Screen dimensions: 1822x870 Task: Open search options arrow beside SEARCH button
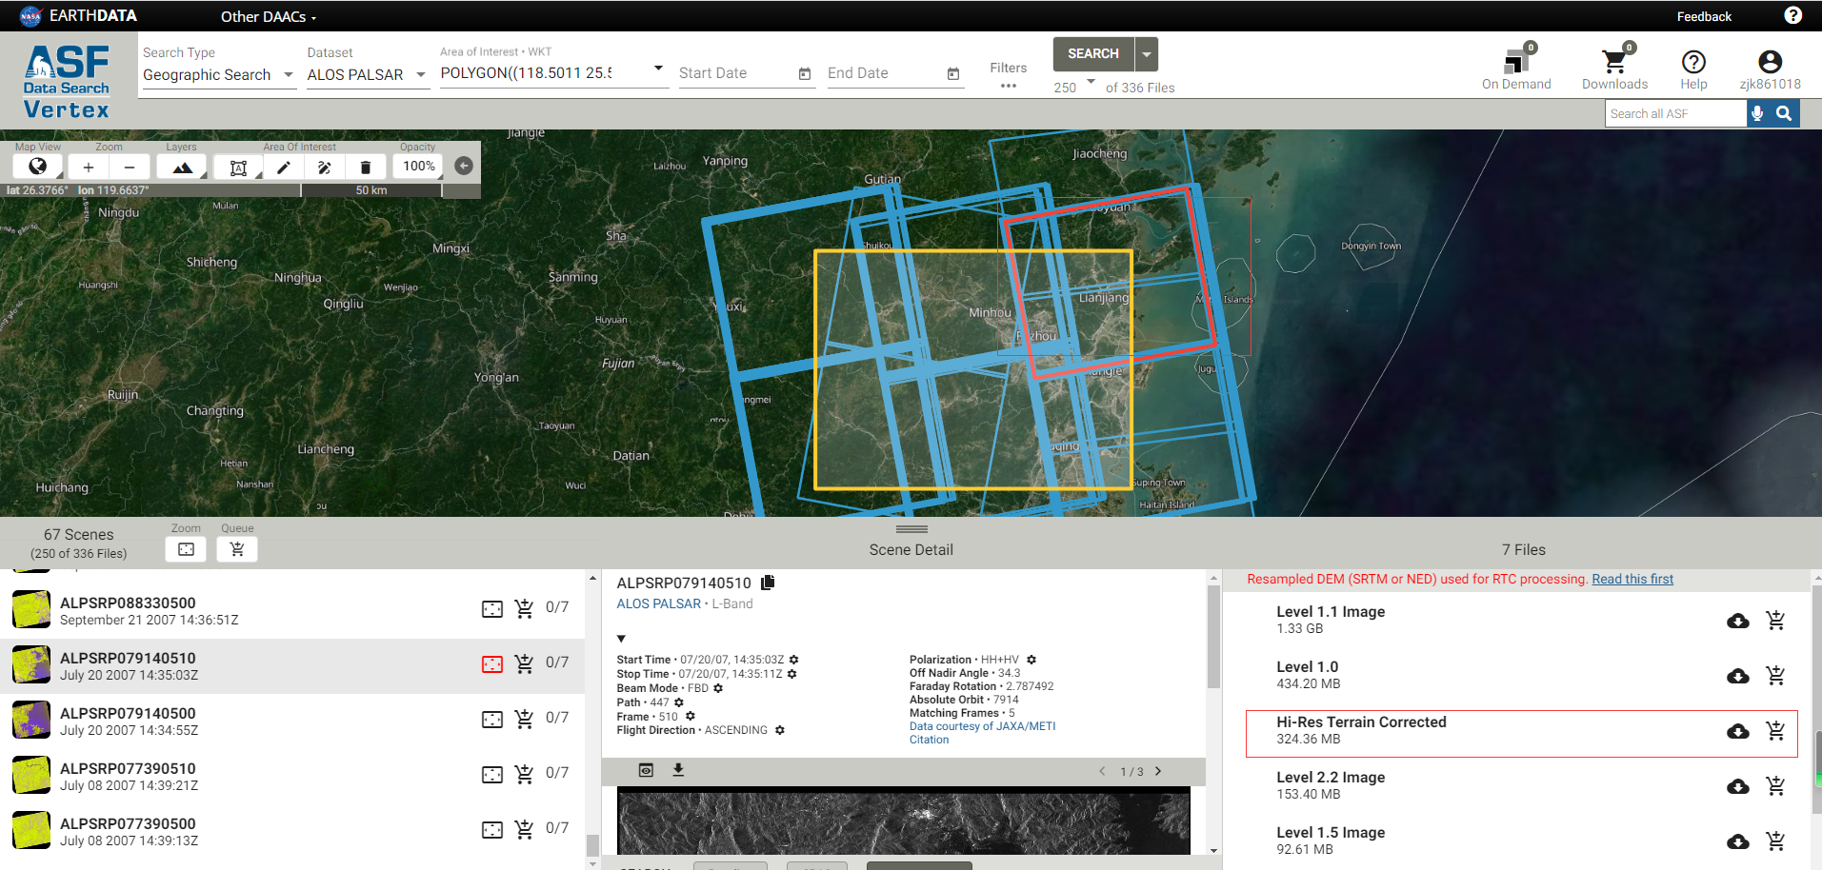[1147, 54]
